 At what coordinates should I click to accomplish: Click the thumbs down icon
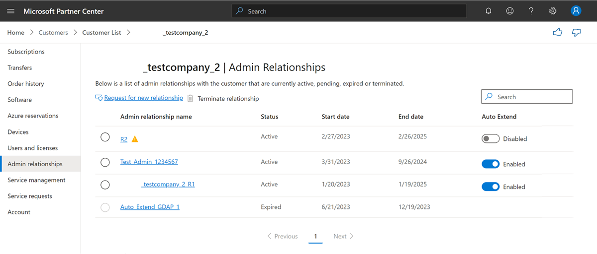577,32
